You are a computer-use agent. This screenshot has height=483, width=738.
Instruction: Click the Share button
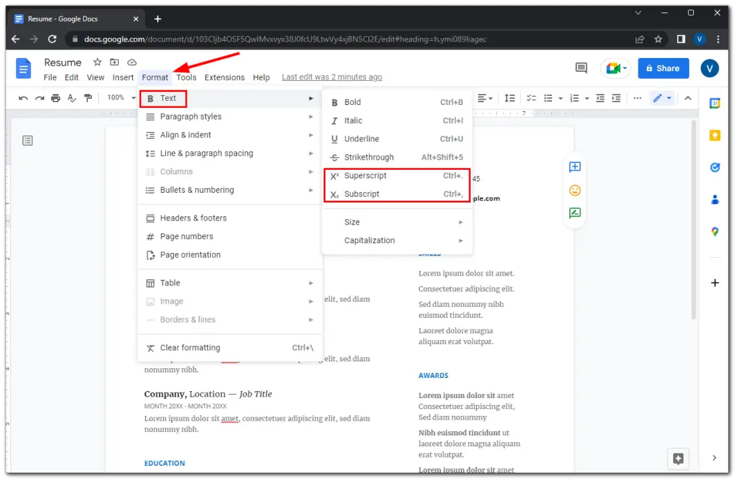pos(663,68)
